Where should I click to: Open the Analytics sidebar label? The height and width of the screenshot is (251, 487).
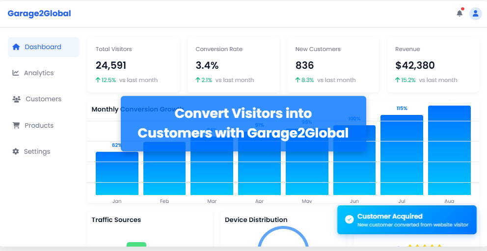tap(39, 73)
